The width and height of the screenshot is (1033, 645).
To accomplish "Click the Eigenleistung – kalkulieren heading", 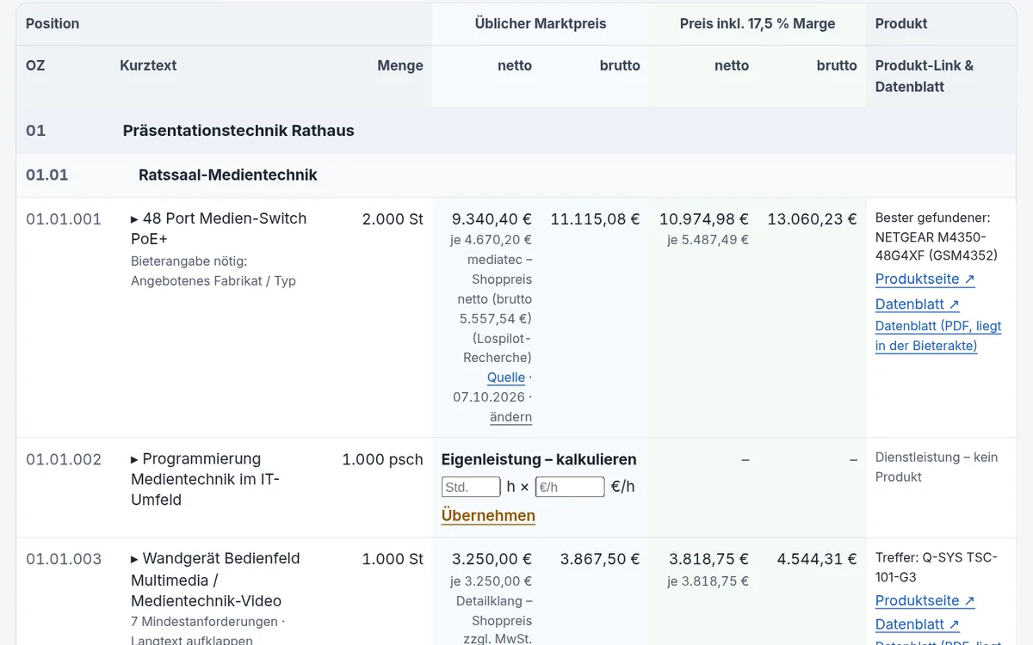I will click(539, 459).
